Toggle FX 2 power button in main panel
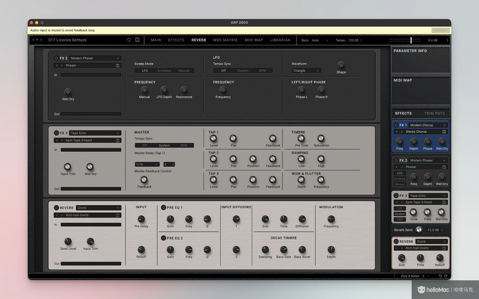The image size is (479, 299). [x=57, y=58]
